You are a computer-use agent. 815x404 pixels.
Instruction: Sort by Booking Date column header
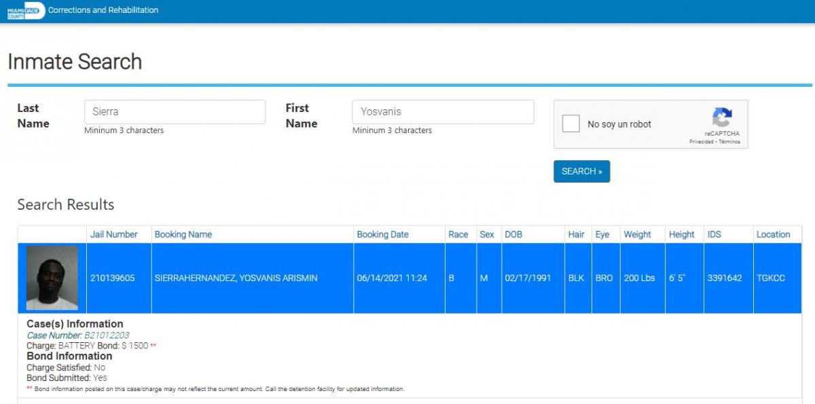pos(382,234)
